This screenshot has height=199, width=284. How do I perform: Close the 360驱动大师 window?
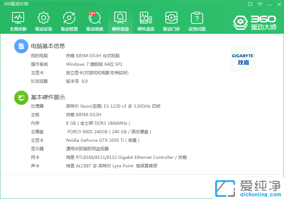[x=279, y=4]
